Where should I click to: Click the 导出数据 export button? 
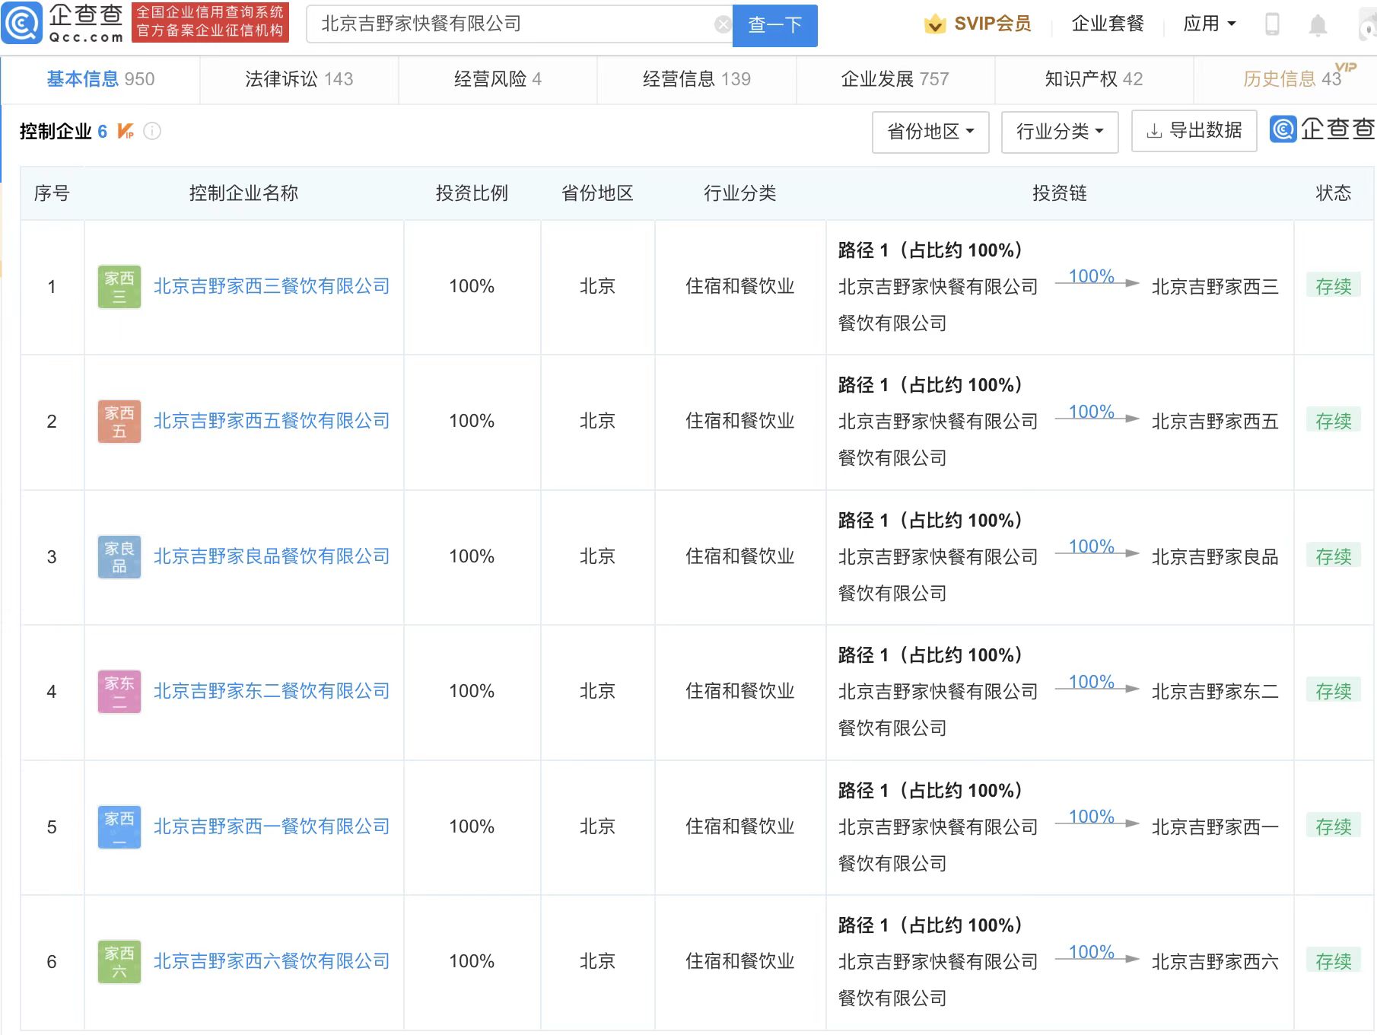1194,131
